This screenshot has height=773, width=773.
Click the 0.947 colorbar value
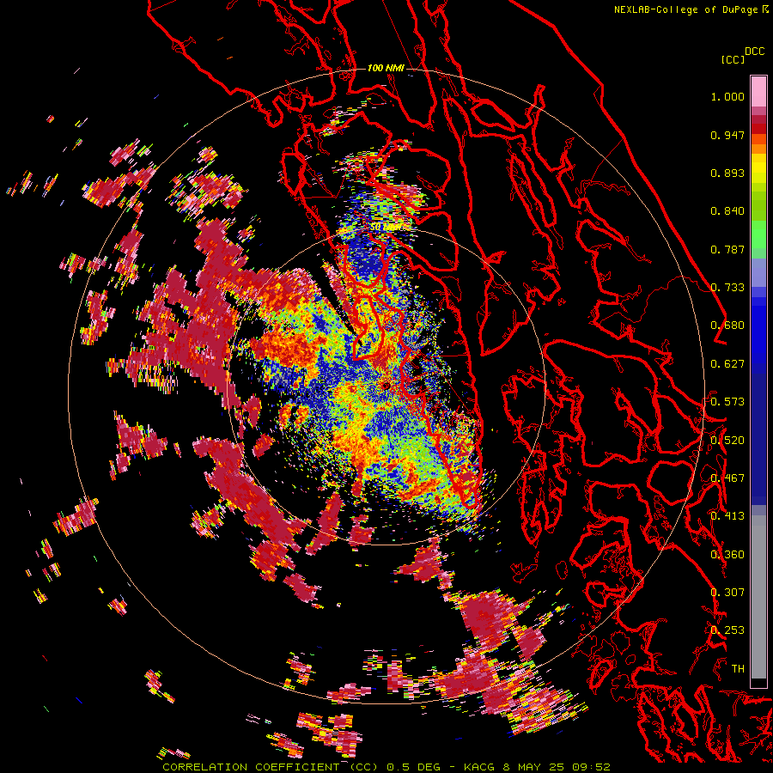pos(727,135)
